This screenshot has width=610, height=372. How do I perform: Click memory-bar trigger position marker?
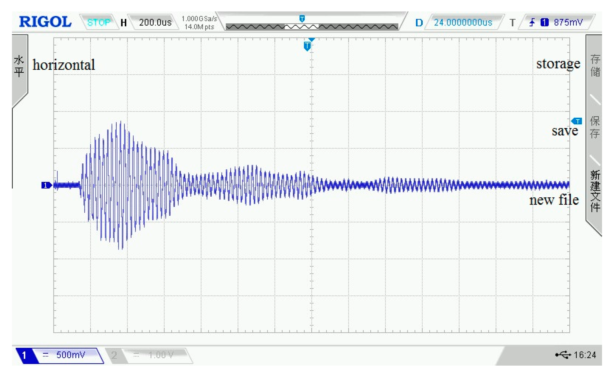(x=302, y=19)
